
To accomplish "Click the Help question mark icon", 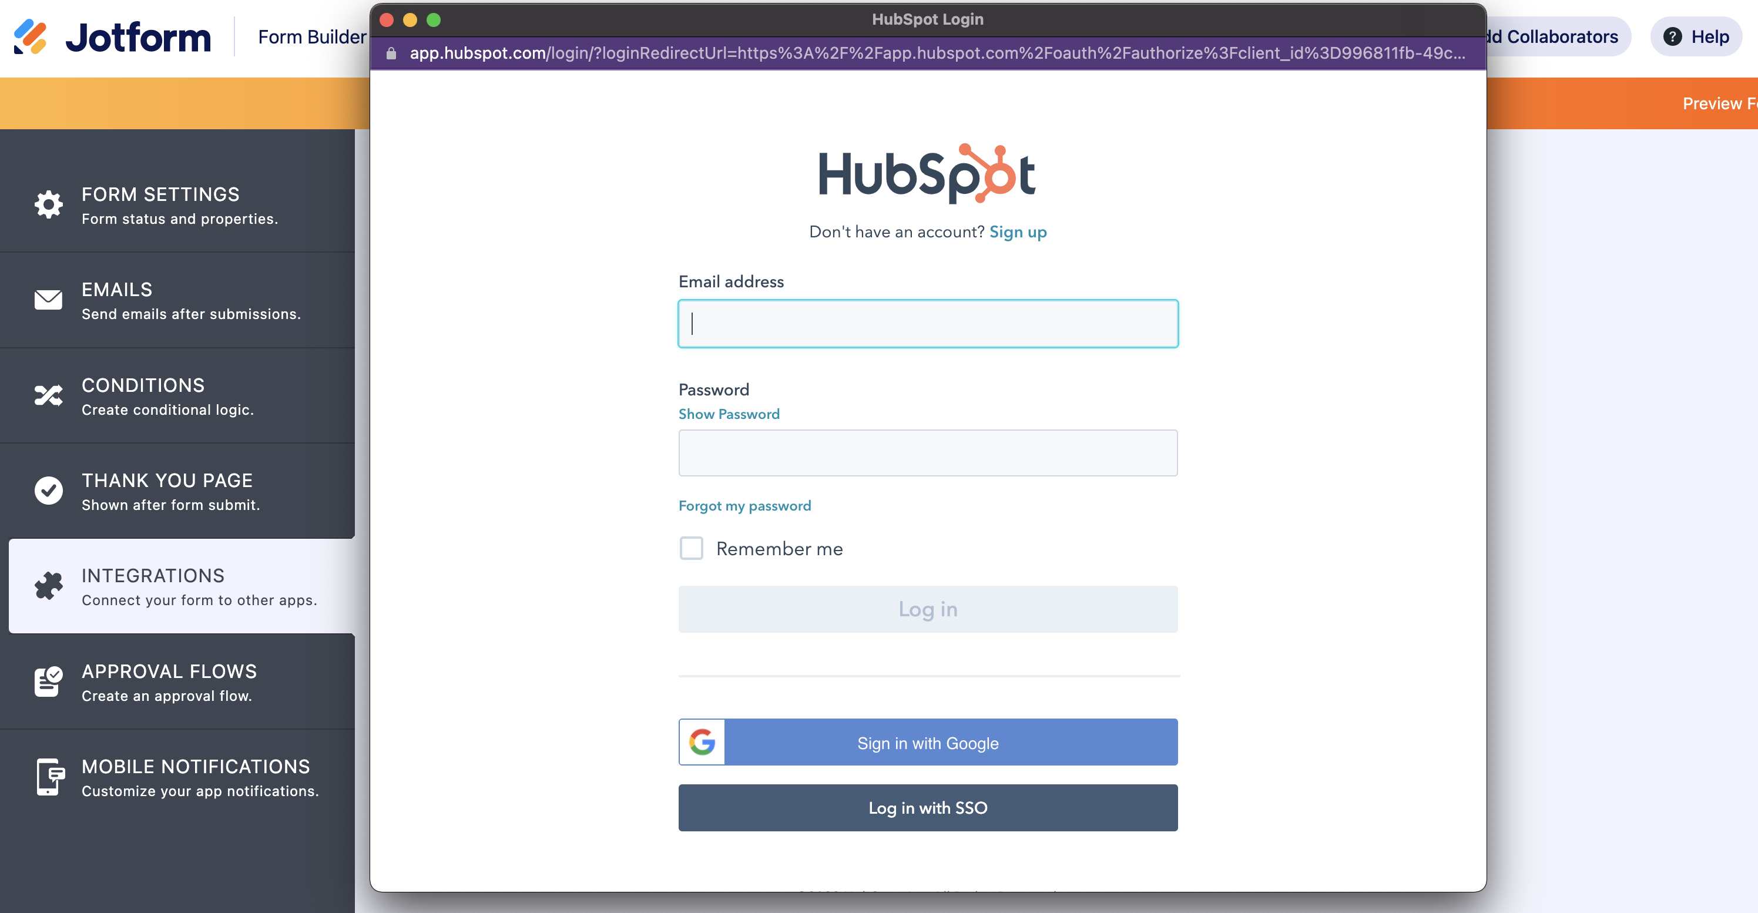I will coord(1672,37).
